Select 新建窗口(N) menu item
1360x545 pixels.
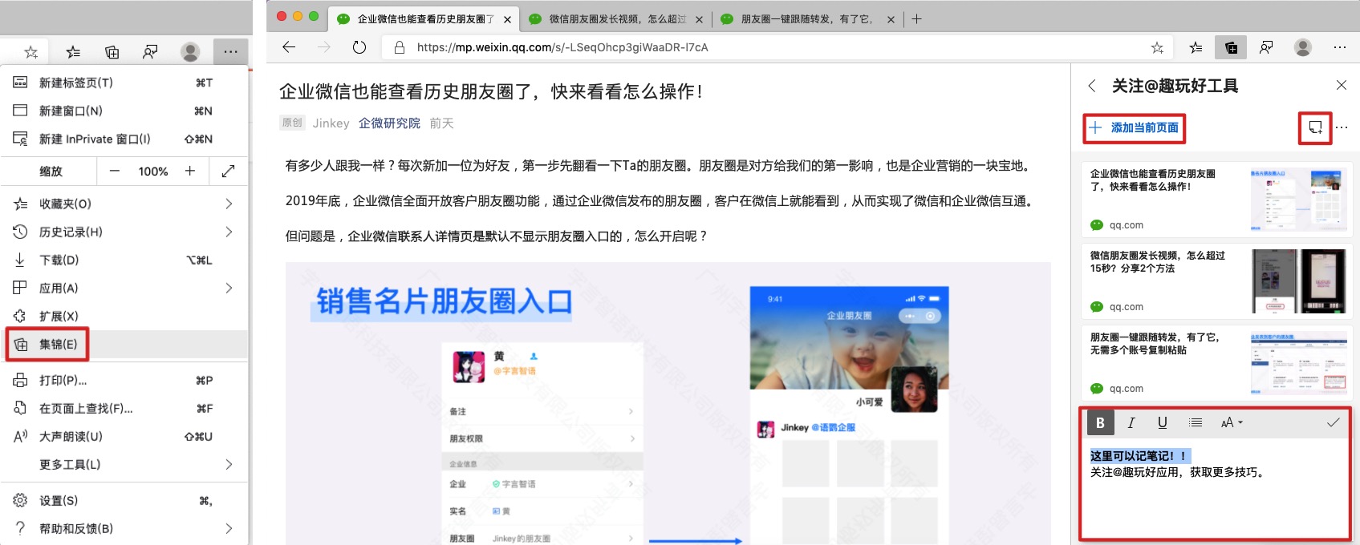pos(124,111)
